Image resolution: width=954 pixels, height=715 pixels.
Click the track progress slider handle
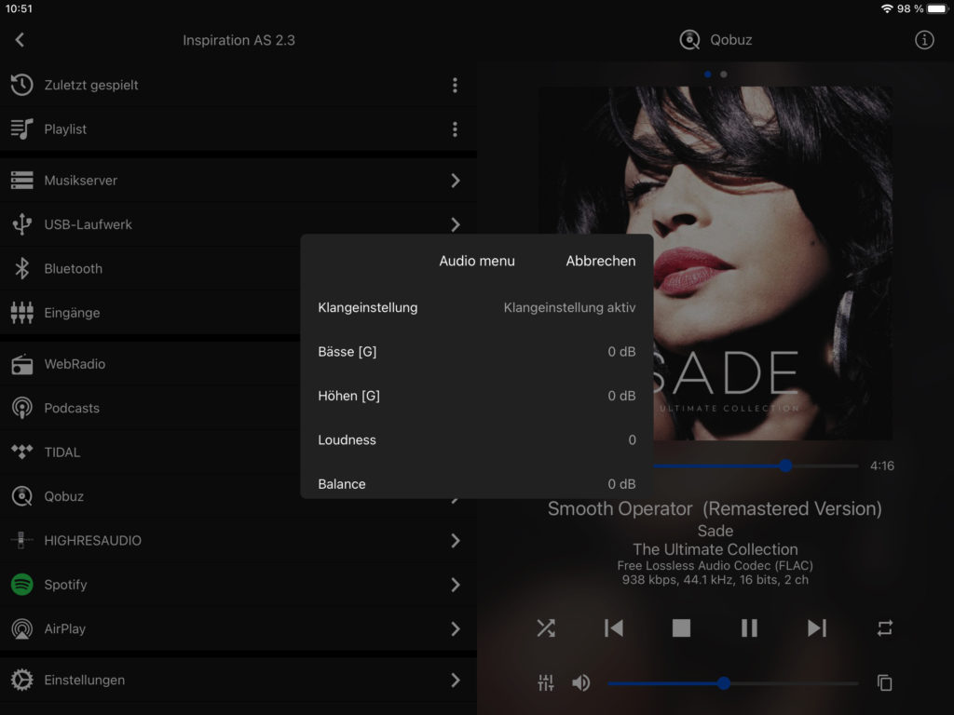point(785,465)
